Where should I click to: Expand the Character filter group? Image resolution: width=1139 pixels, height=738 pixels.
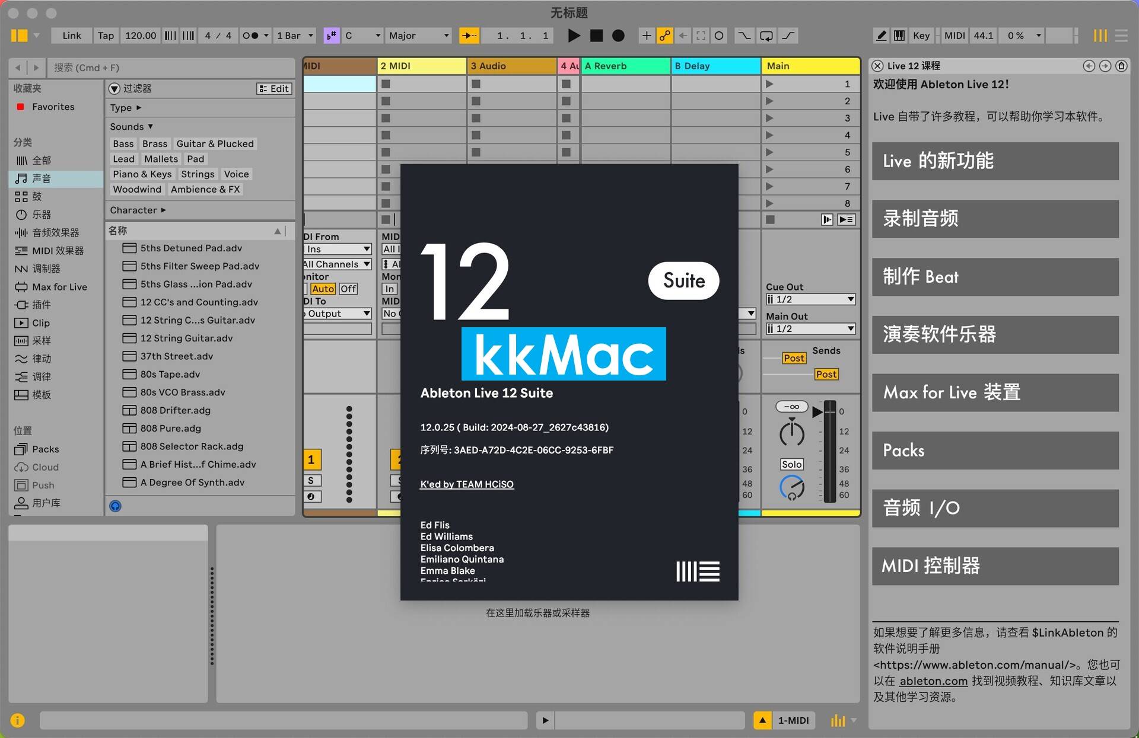tap(138, 210)
